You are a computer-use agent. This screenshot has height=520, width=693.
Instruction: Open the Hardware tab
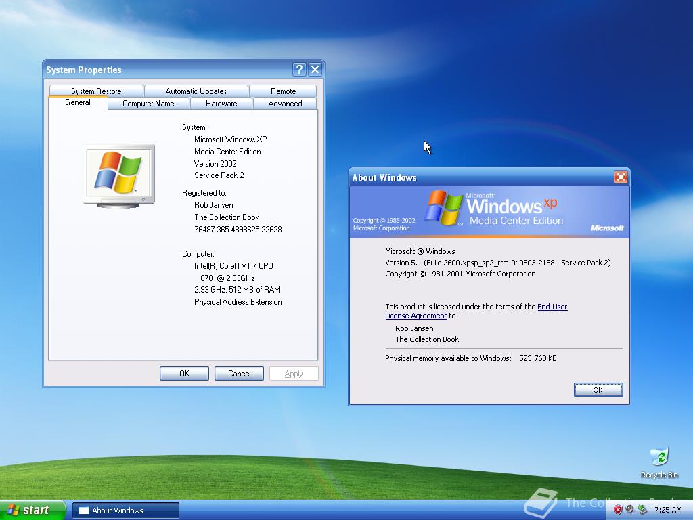click(x=221, y=104)
